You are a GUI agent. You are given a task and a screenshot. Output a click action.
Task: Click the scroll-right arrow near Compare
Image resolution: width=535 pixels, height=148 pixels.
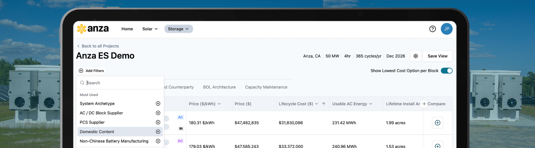[424, 104]
